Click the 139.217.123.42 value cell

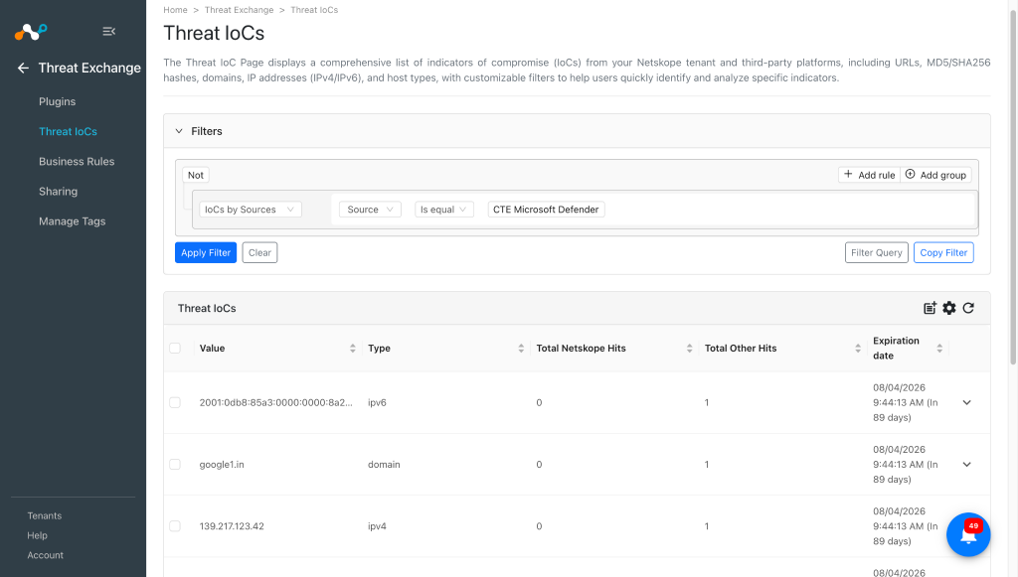(x=232, y=525)
